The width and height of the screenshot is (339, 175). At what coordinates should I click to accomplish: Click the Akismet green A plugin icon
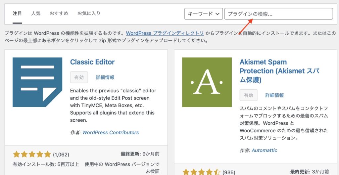pos(207,82)
